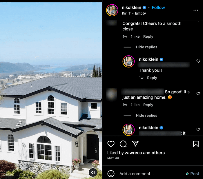The image size is (203, 179).
Task: Open the emoji picker smiley icon
Action: coord(111,173)
